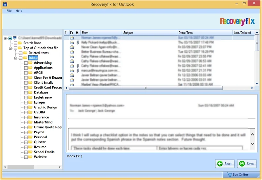Click the Save button
The width and height of the screenshot is (262, 180).
(247, 164)
